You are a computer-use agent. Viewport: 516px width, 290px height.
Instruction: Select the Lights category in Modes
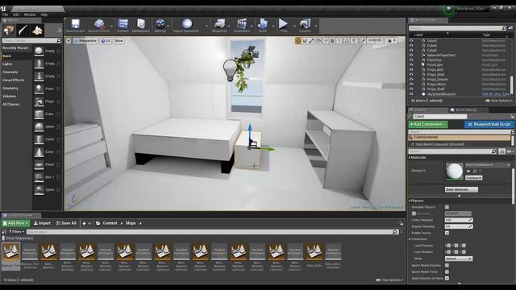(x=7, y=64)
